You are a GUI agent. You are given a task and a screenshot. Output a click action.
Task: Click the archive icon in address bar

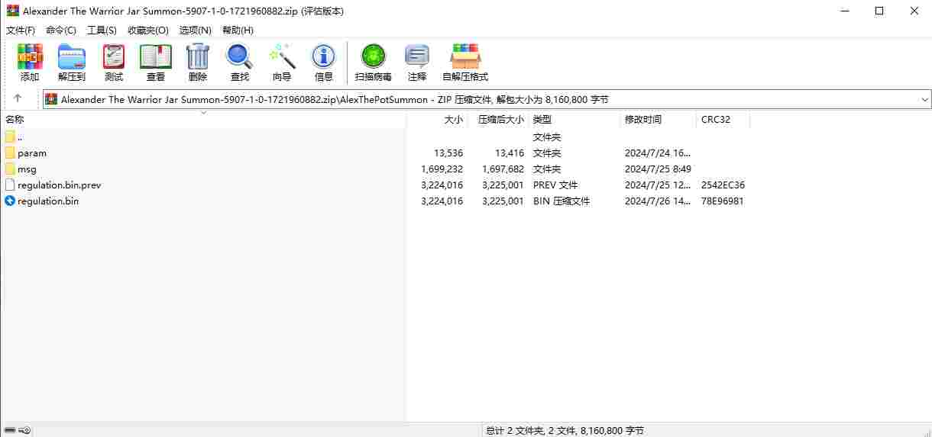coord(51,99)
